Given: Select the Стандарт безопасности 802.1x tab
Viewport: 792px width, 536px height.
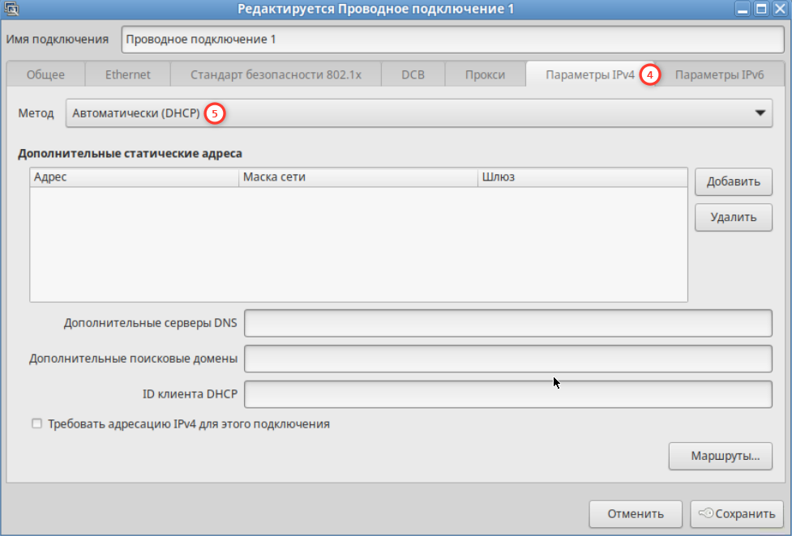Looking at the screenshot, I should [x=276, y=74].
